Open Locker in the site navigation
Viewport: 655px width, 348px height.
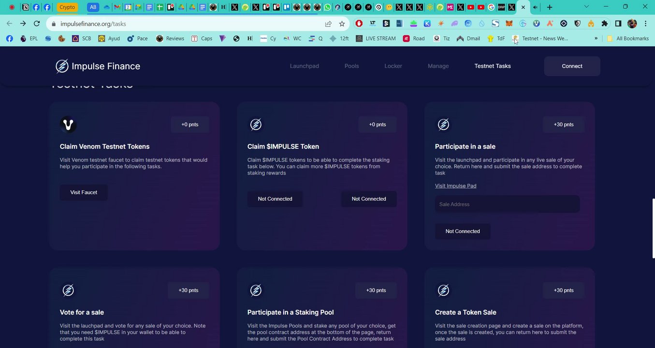(x=393, y=66)
